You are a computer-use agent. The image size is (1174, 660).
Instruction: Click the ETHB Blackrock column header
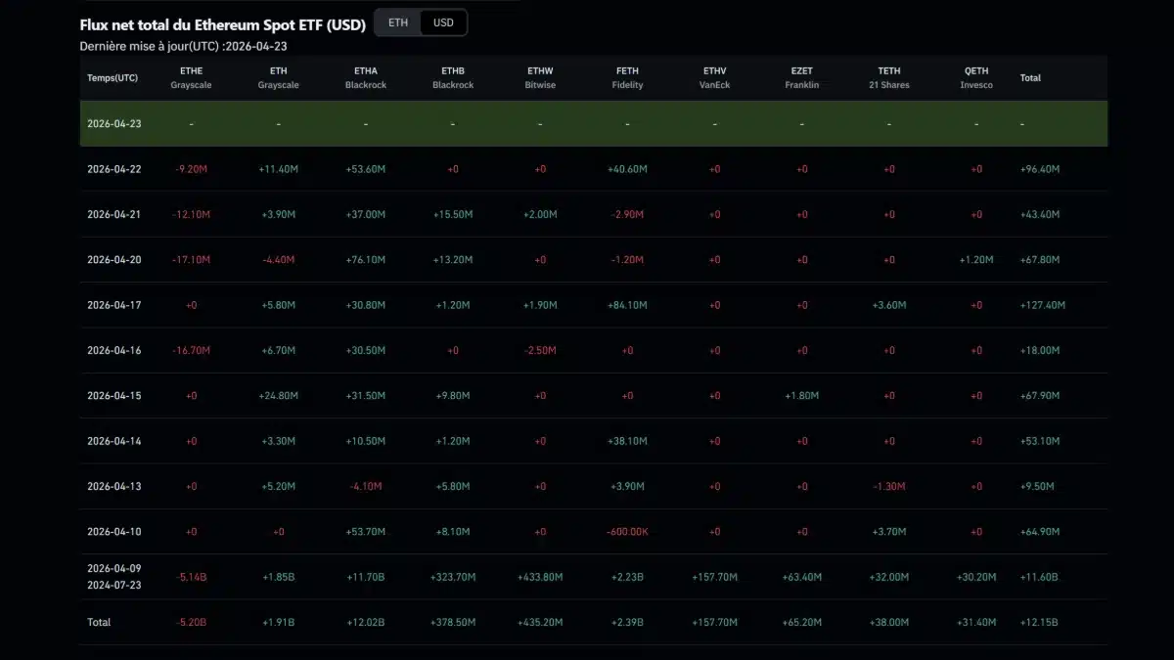[452, 77]
